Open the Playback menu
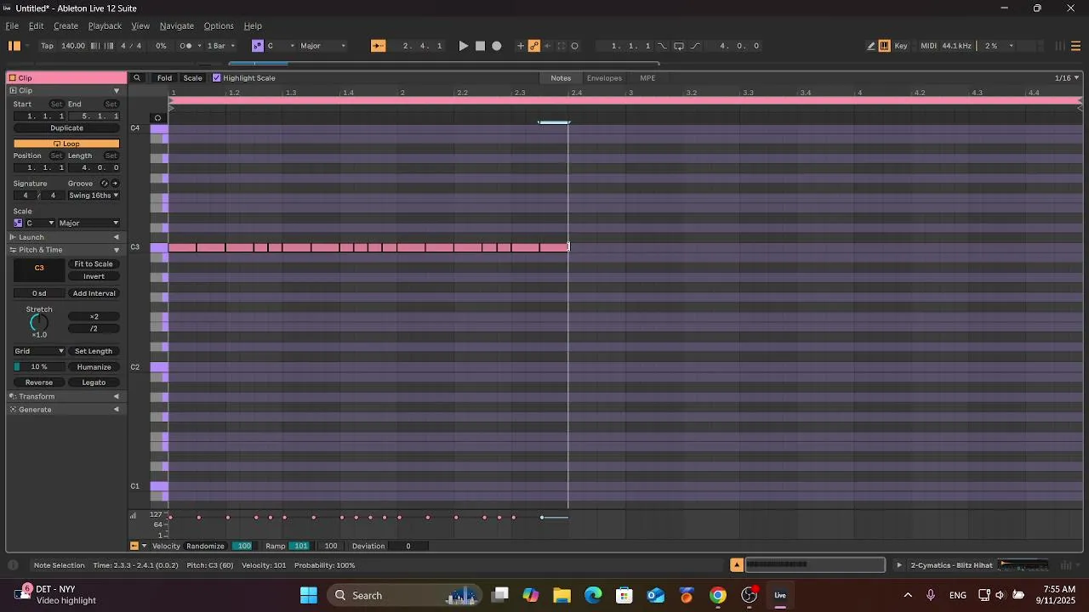Viewport: 1089px width, 612px height. click(x=105, y=26)
